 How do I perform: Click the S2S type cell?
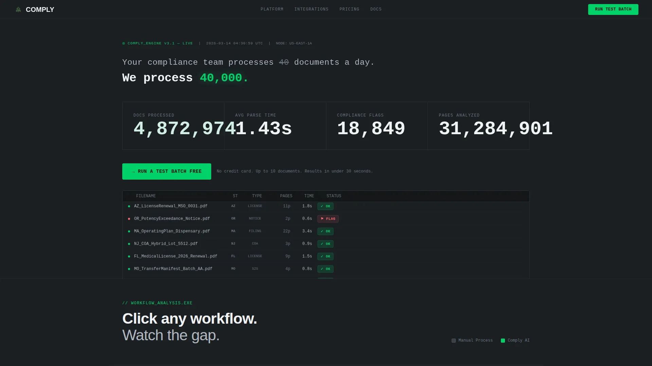coord(255,269)
